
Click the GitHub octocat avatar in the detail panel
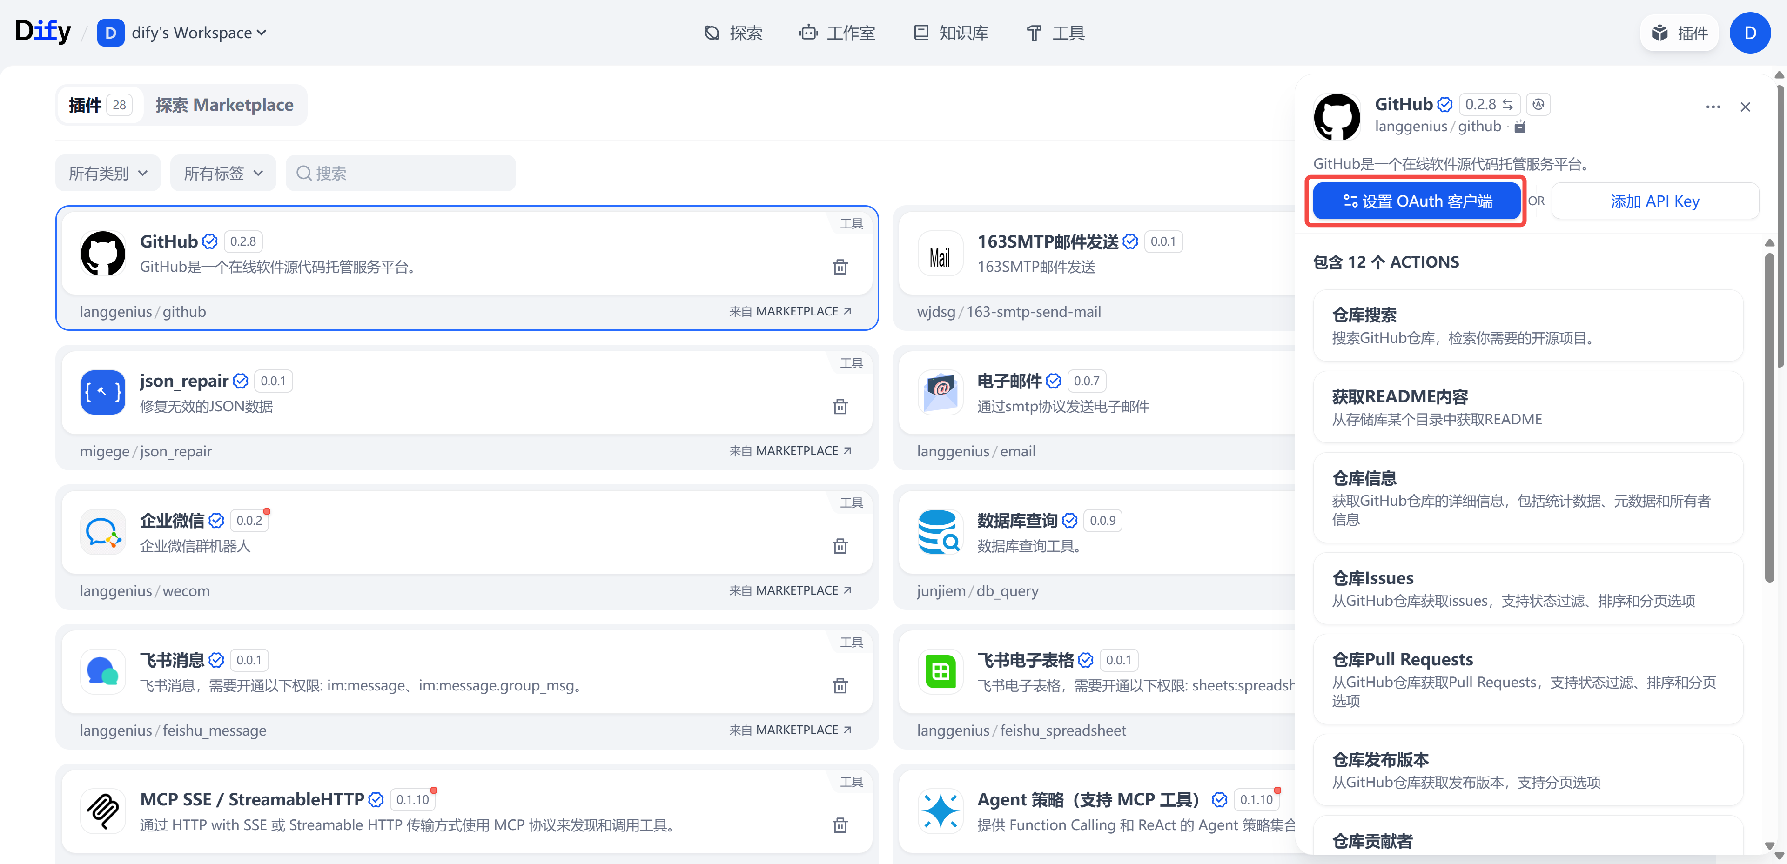[x=1337, y=116]
